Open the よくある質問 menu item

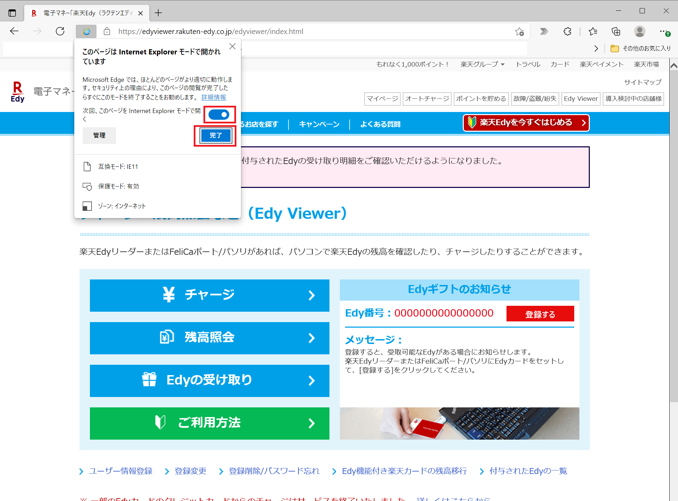(x=380, y=124)
